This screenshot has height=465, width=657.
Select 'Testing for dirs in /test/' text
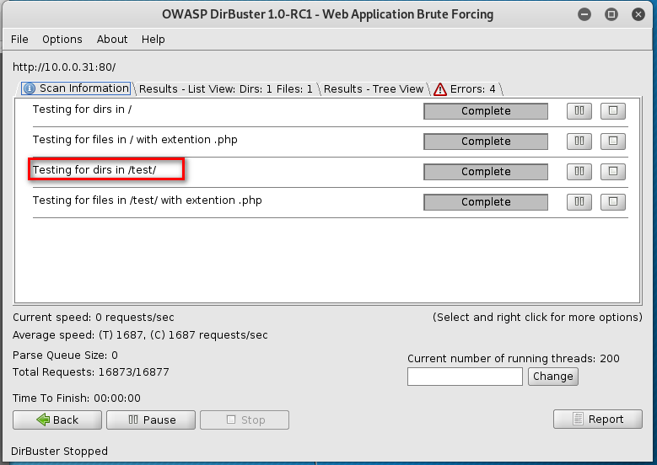94,169
